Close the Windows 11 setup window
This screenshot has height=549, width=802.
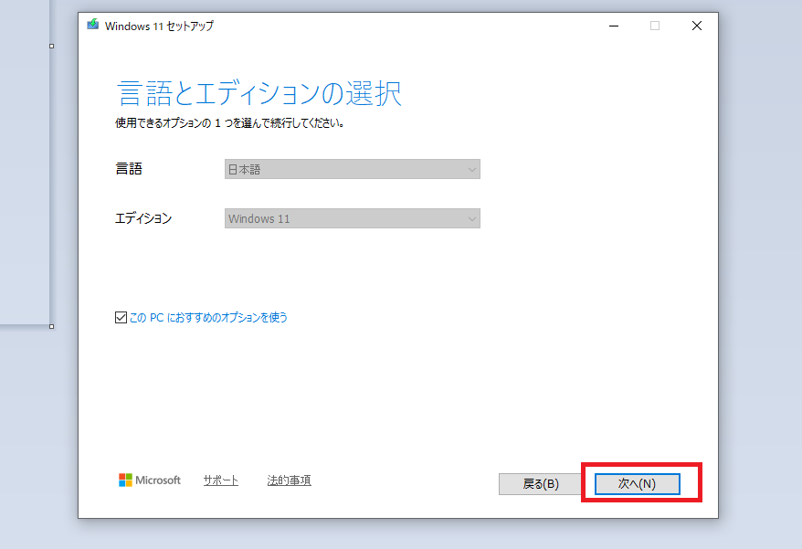[x=697, y=26]
